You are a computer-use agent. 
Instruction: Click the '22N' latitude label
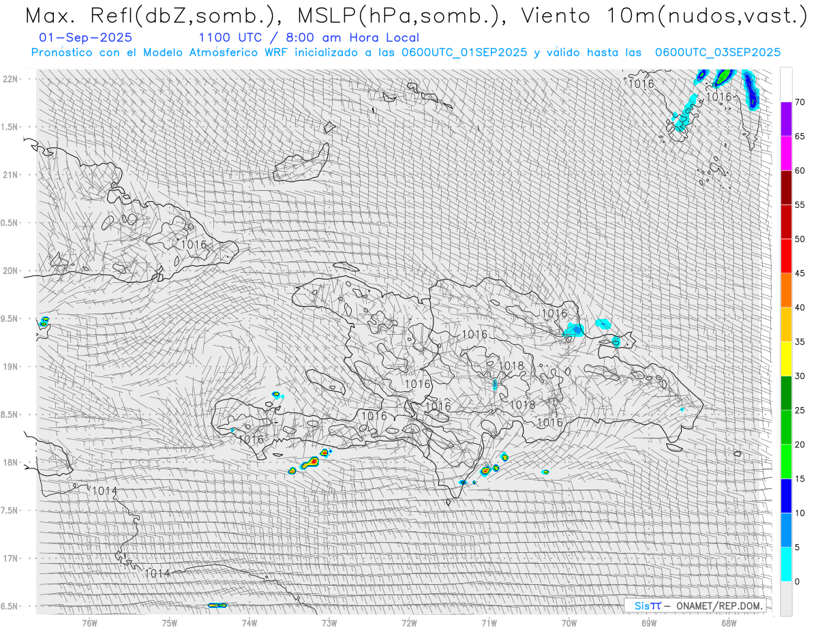(x=12, y=79)
